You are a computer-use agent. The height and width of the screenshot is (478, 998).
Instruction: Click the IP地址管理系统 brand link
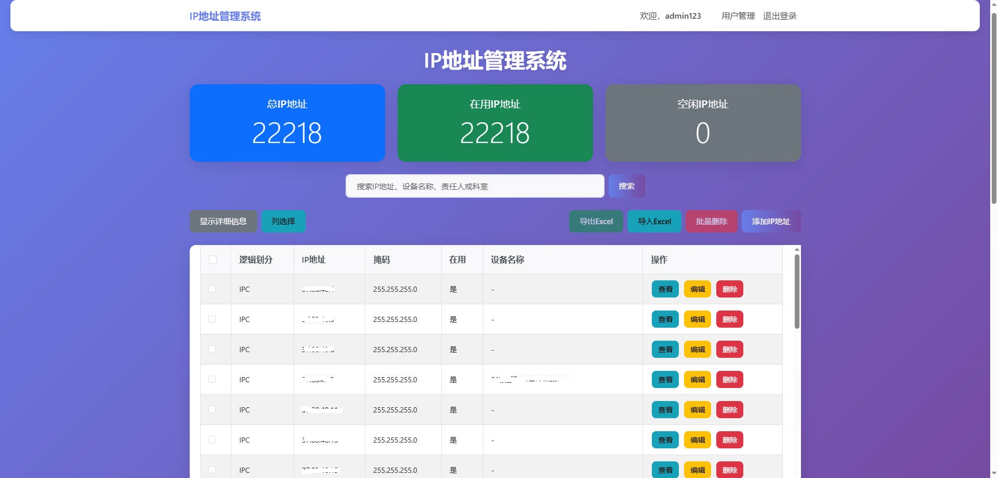pyautogui.click(x=225, y=16)
